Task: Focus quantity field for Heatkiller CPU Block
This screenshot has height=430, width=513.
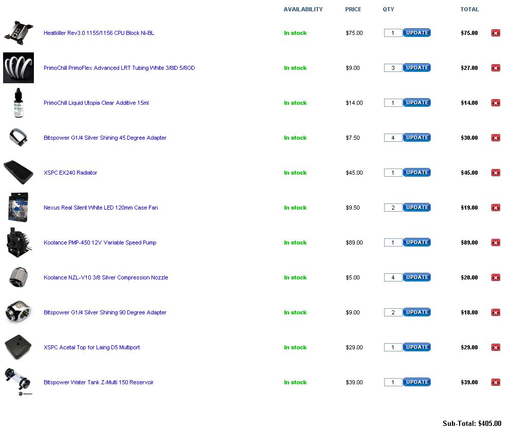Action: (393, 33)
